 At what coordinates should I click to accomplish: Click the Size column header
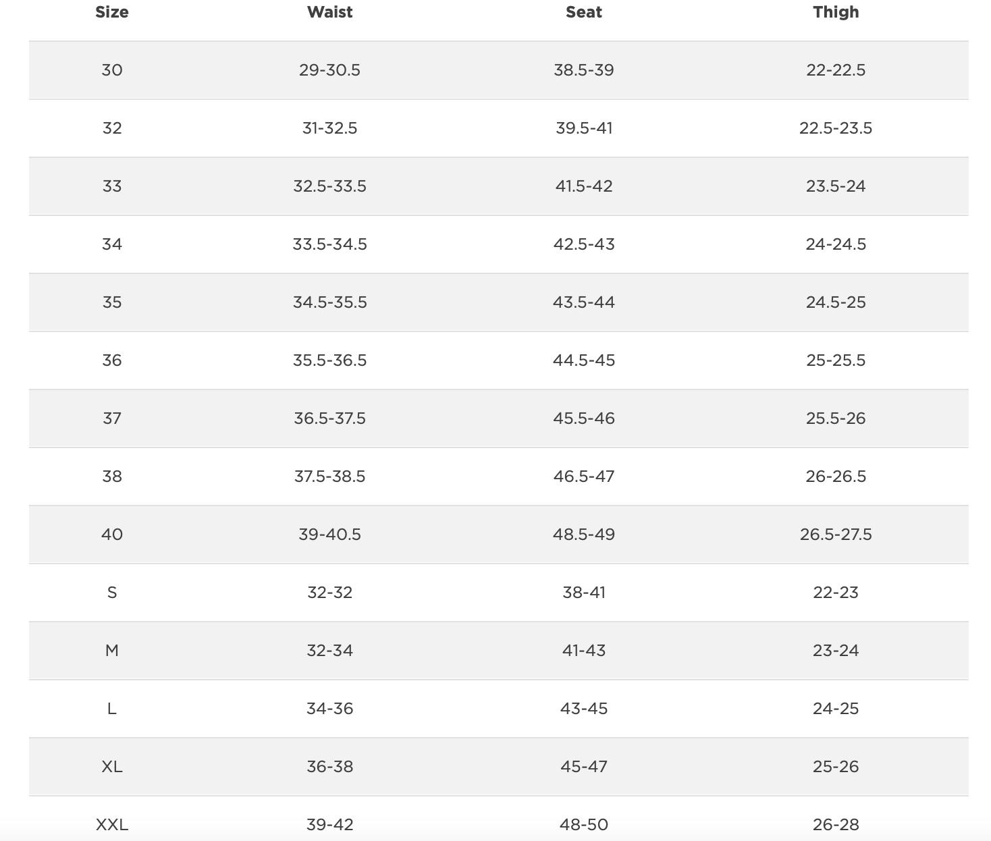pyautogui.click(x=112, y=12)
